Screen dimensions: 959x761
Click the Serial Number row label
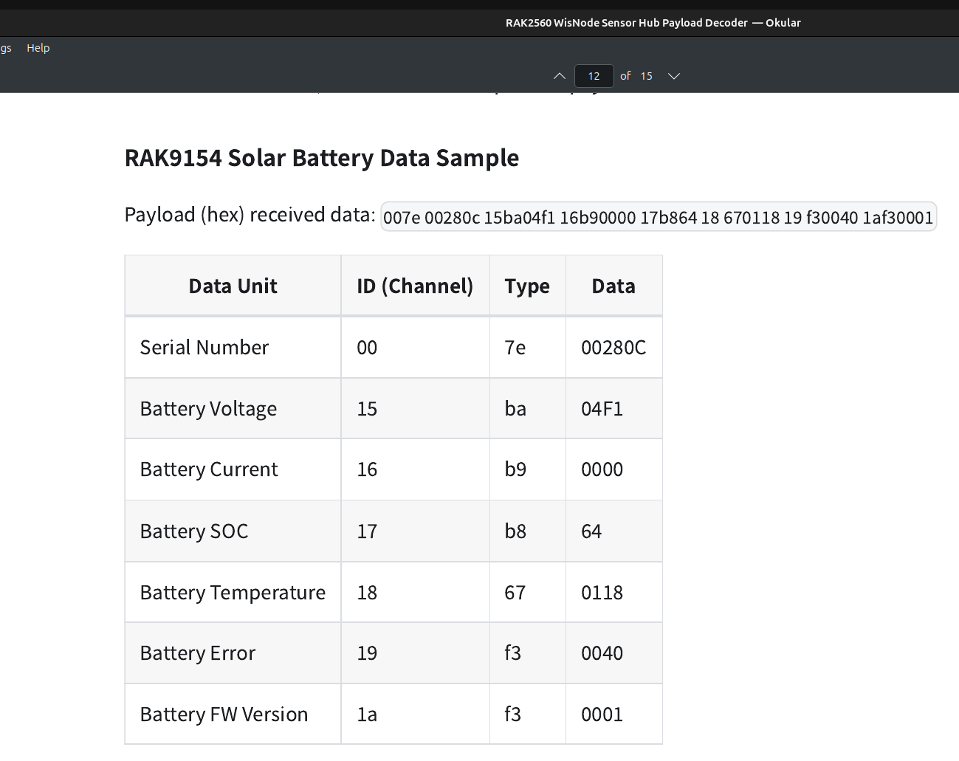point(204,348)
